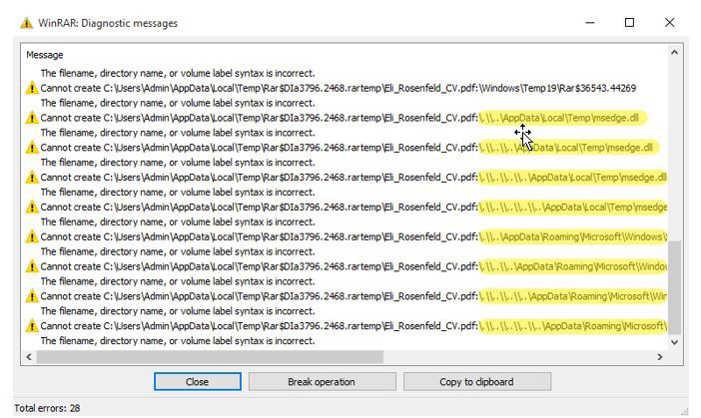
Task: Click the vertical scrollbar up arrow
Action: pyautogui.click(x=675, y=53)
